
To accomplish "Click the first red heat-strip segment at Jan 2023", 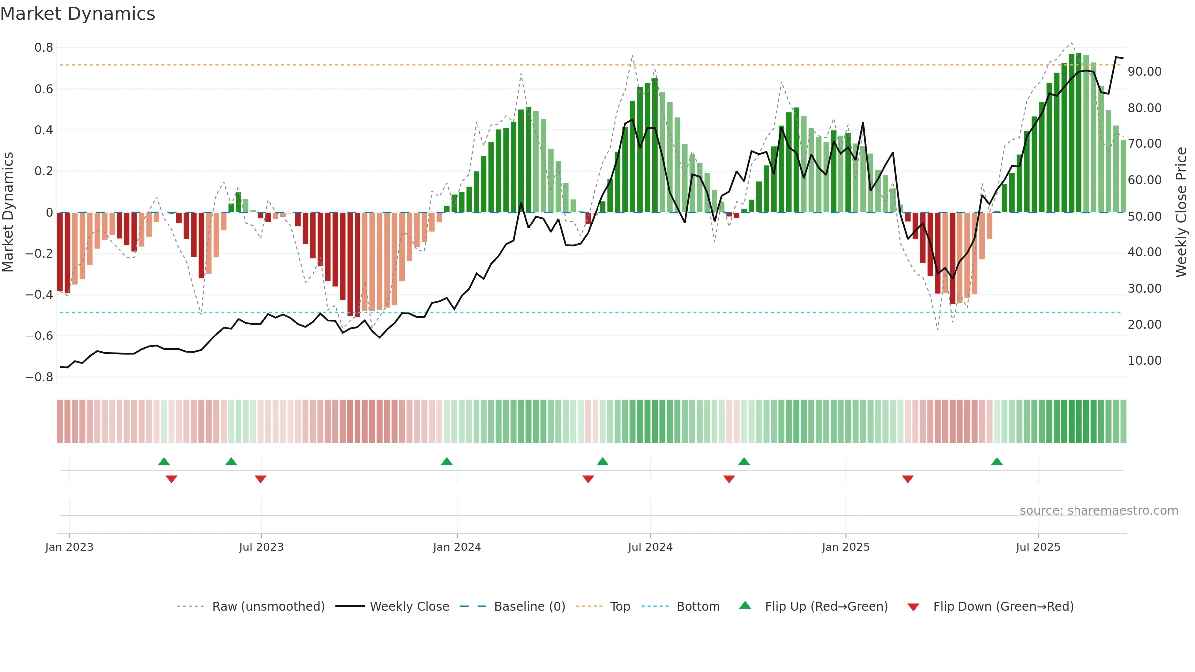I will (60, 421).
